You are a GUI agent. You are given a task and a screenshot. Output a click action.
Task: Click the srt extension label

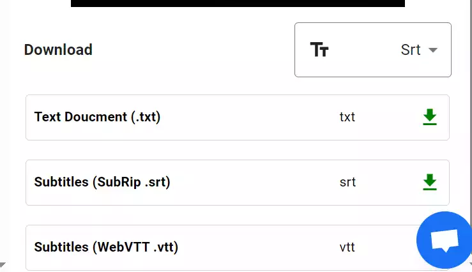point(347,183)
